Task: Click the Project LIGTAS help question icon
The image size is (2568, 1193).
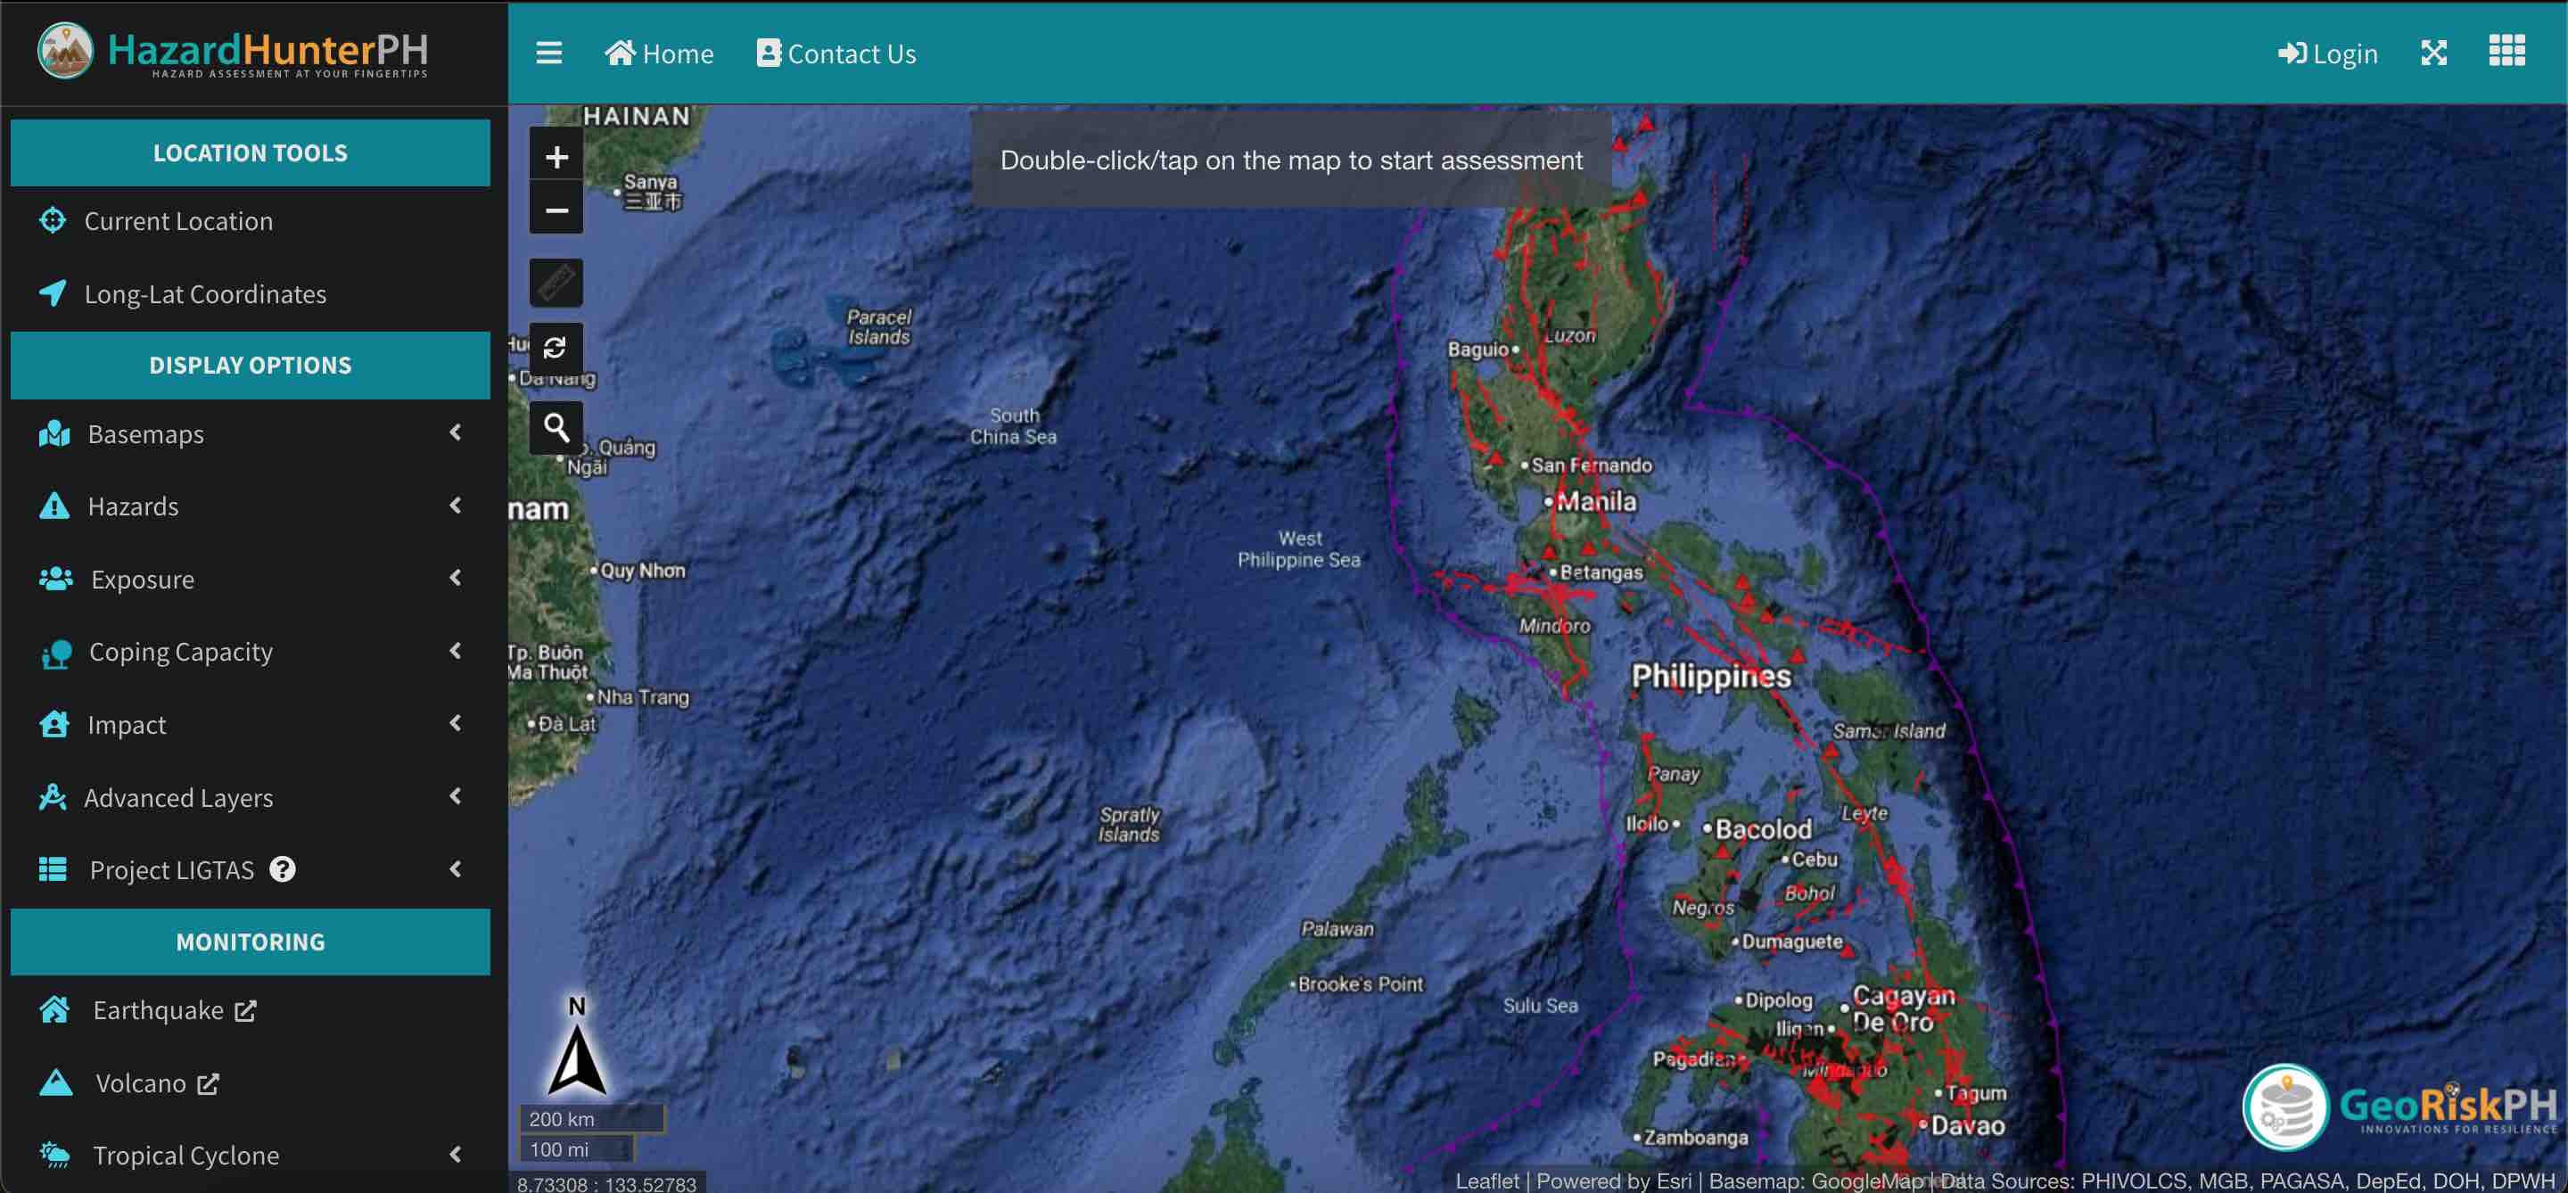Action: 284,869
